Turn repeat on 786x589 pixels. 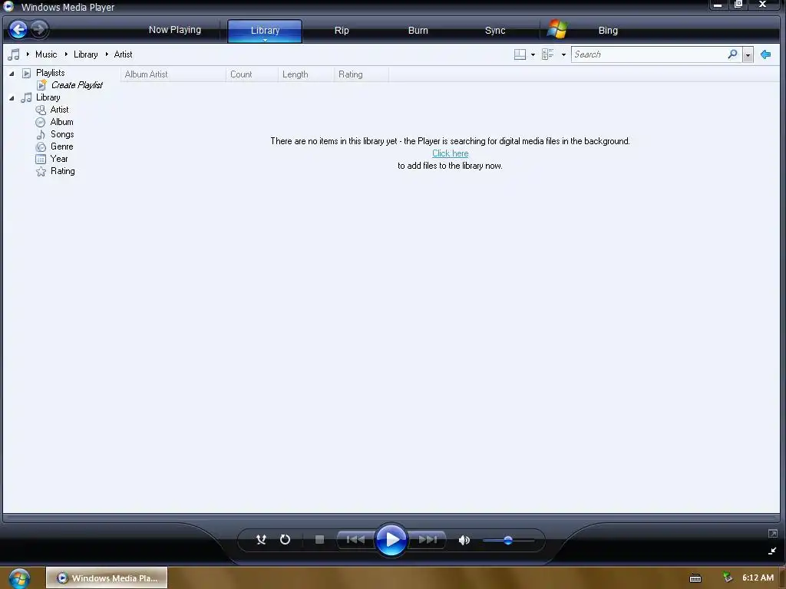286,539
